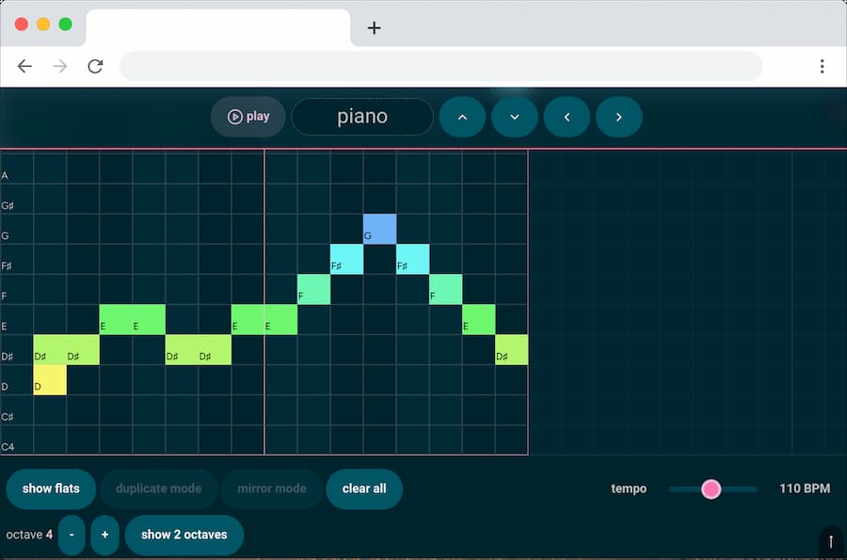
Task: Shift notes left with the left chevron
Action: coord(567,117)
